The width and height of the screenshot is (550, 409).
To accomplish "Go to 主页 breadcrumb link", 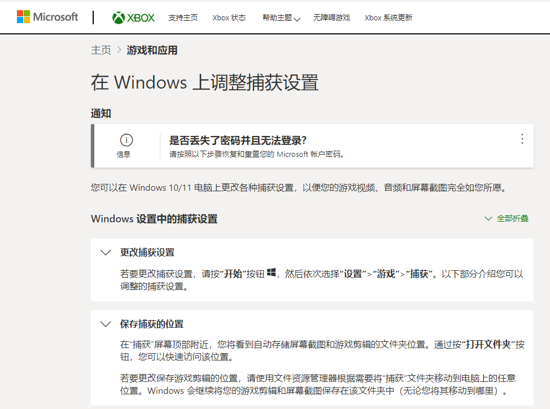I will pos(101,50).
